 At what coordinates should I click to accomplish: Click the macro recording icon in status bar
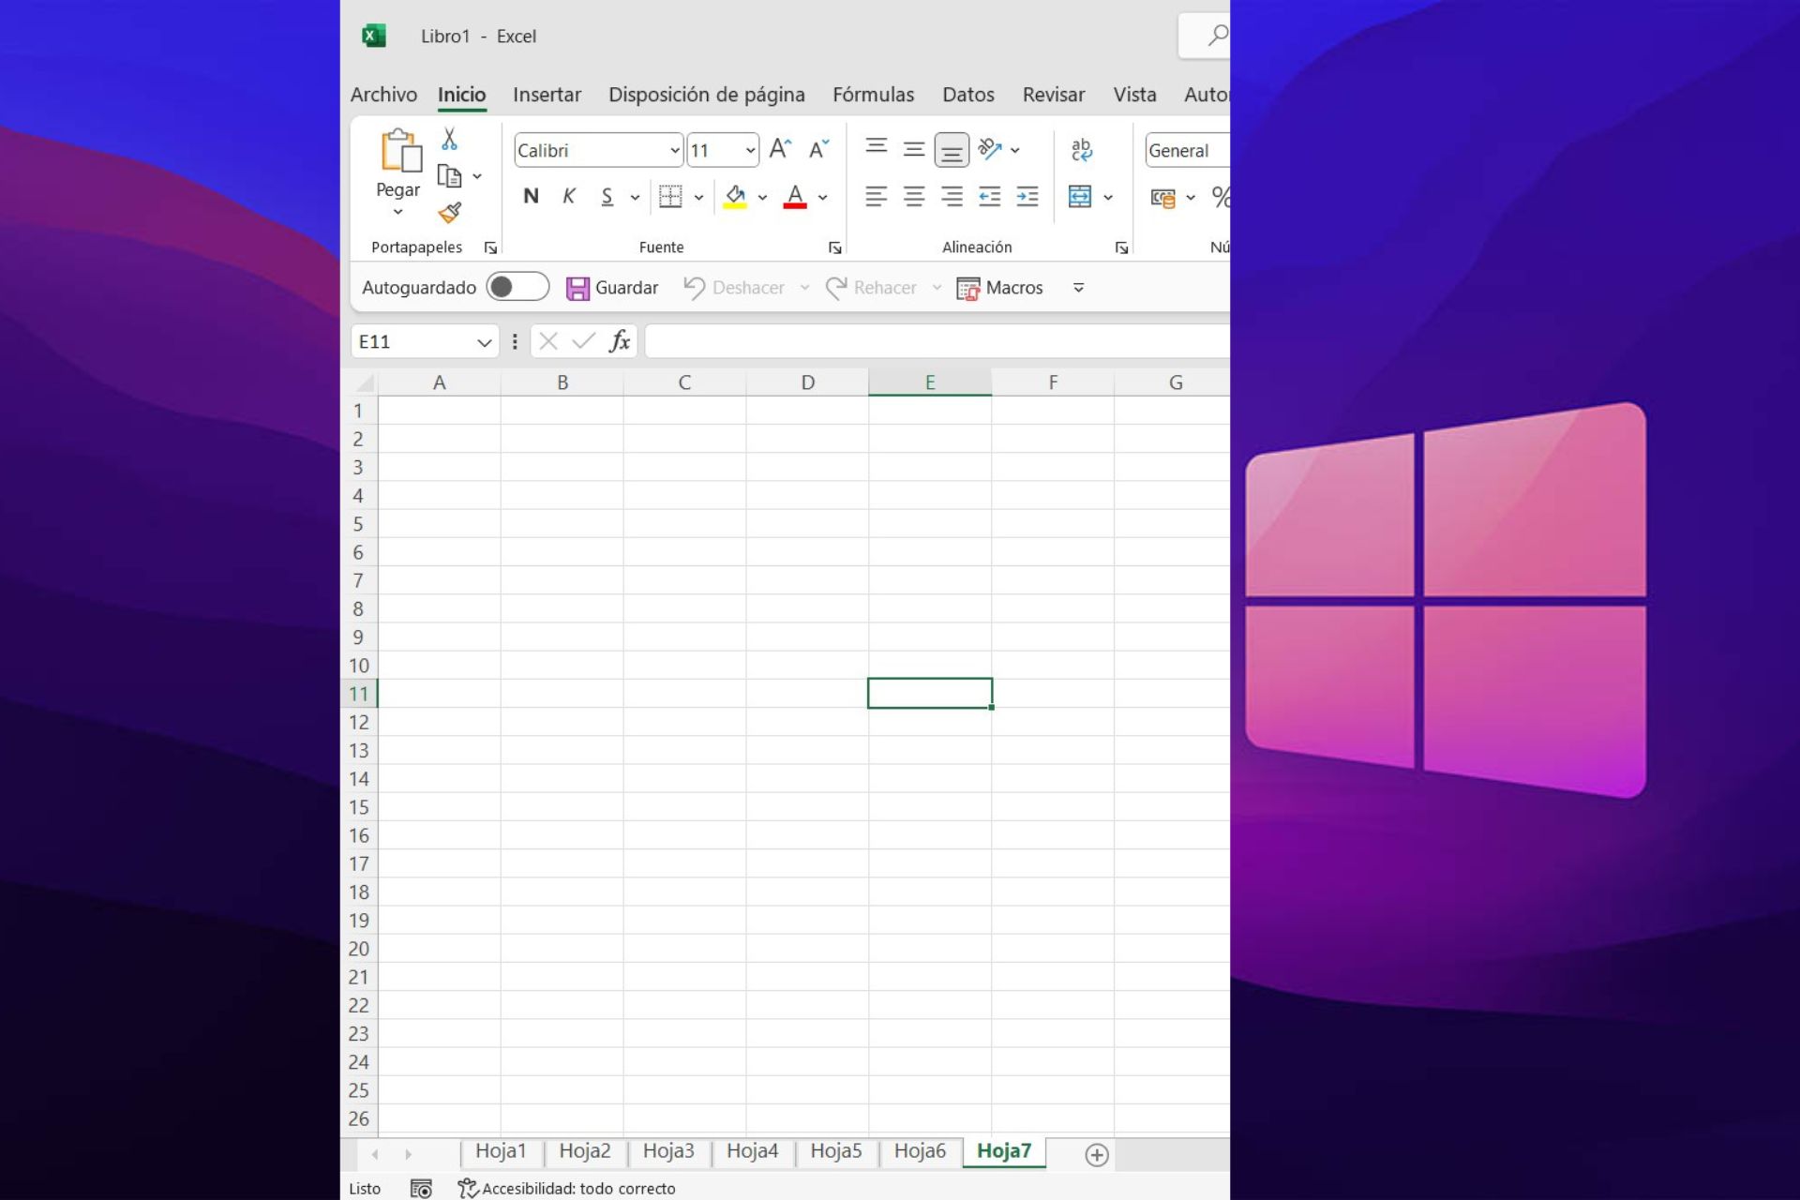(x=421, y=1189)
